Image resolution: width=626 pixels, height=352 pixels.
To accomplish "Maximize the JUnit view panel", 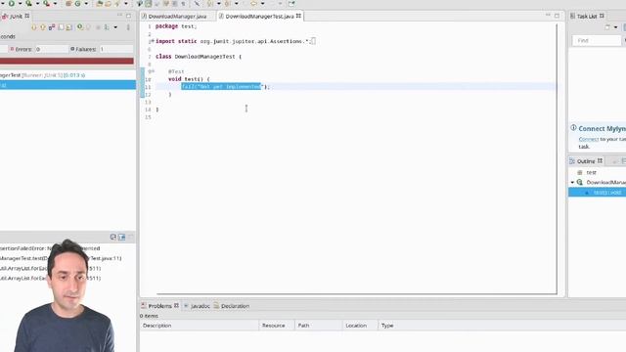I will pyautogui.click(x=128, y=16).
